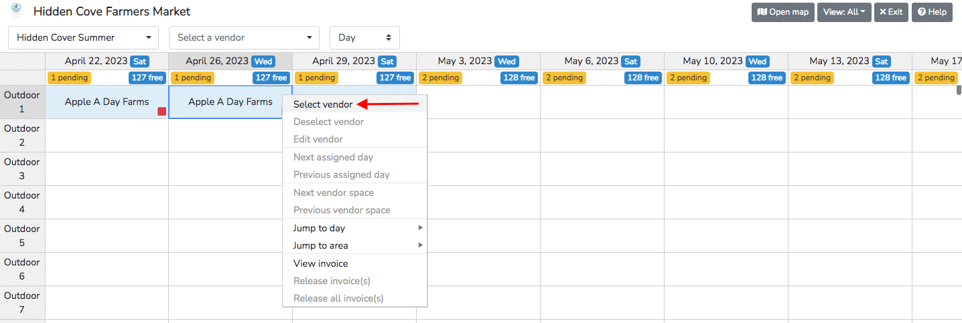Open the Hidden Cover Summer market dropdown
Screen dimensions: 962x323
click(83, 38)
